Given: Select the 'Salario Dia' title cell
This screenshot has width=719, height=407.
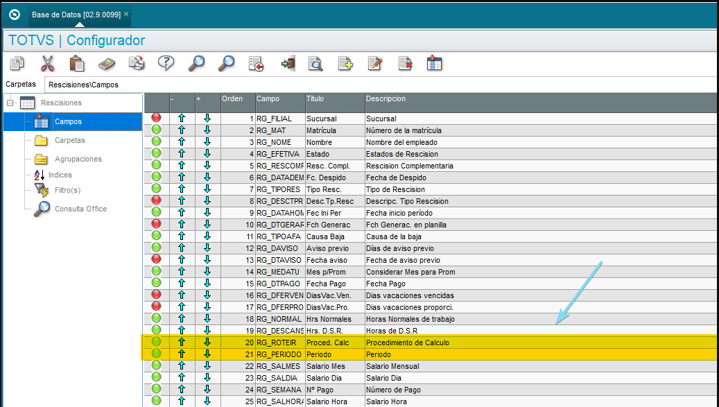Looking at the screenshot, I should (x=335, y=378).
